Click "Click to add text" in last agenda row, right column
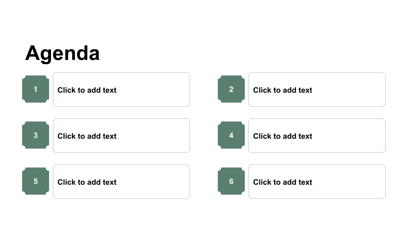 [283, 182]
